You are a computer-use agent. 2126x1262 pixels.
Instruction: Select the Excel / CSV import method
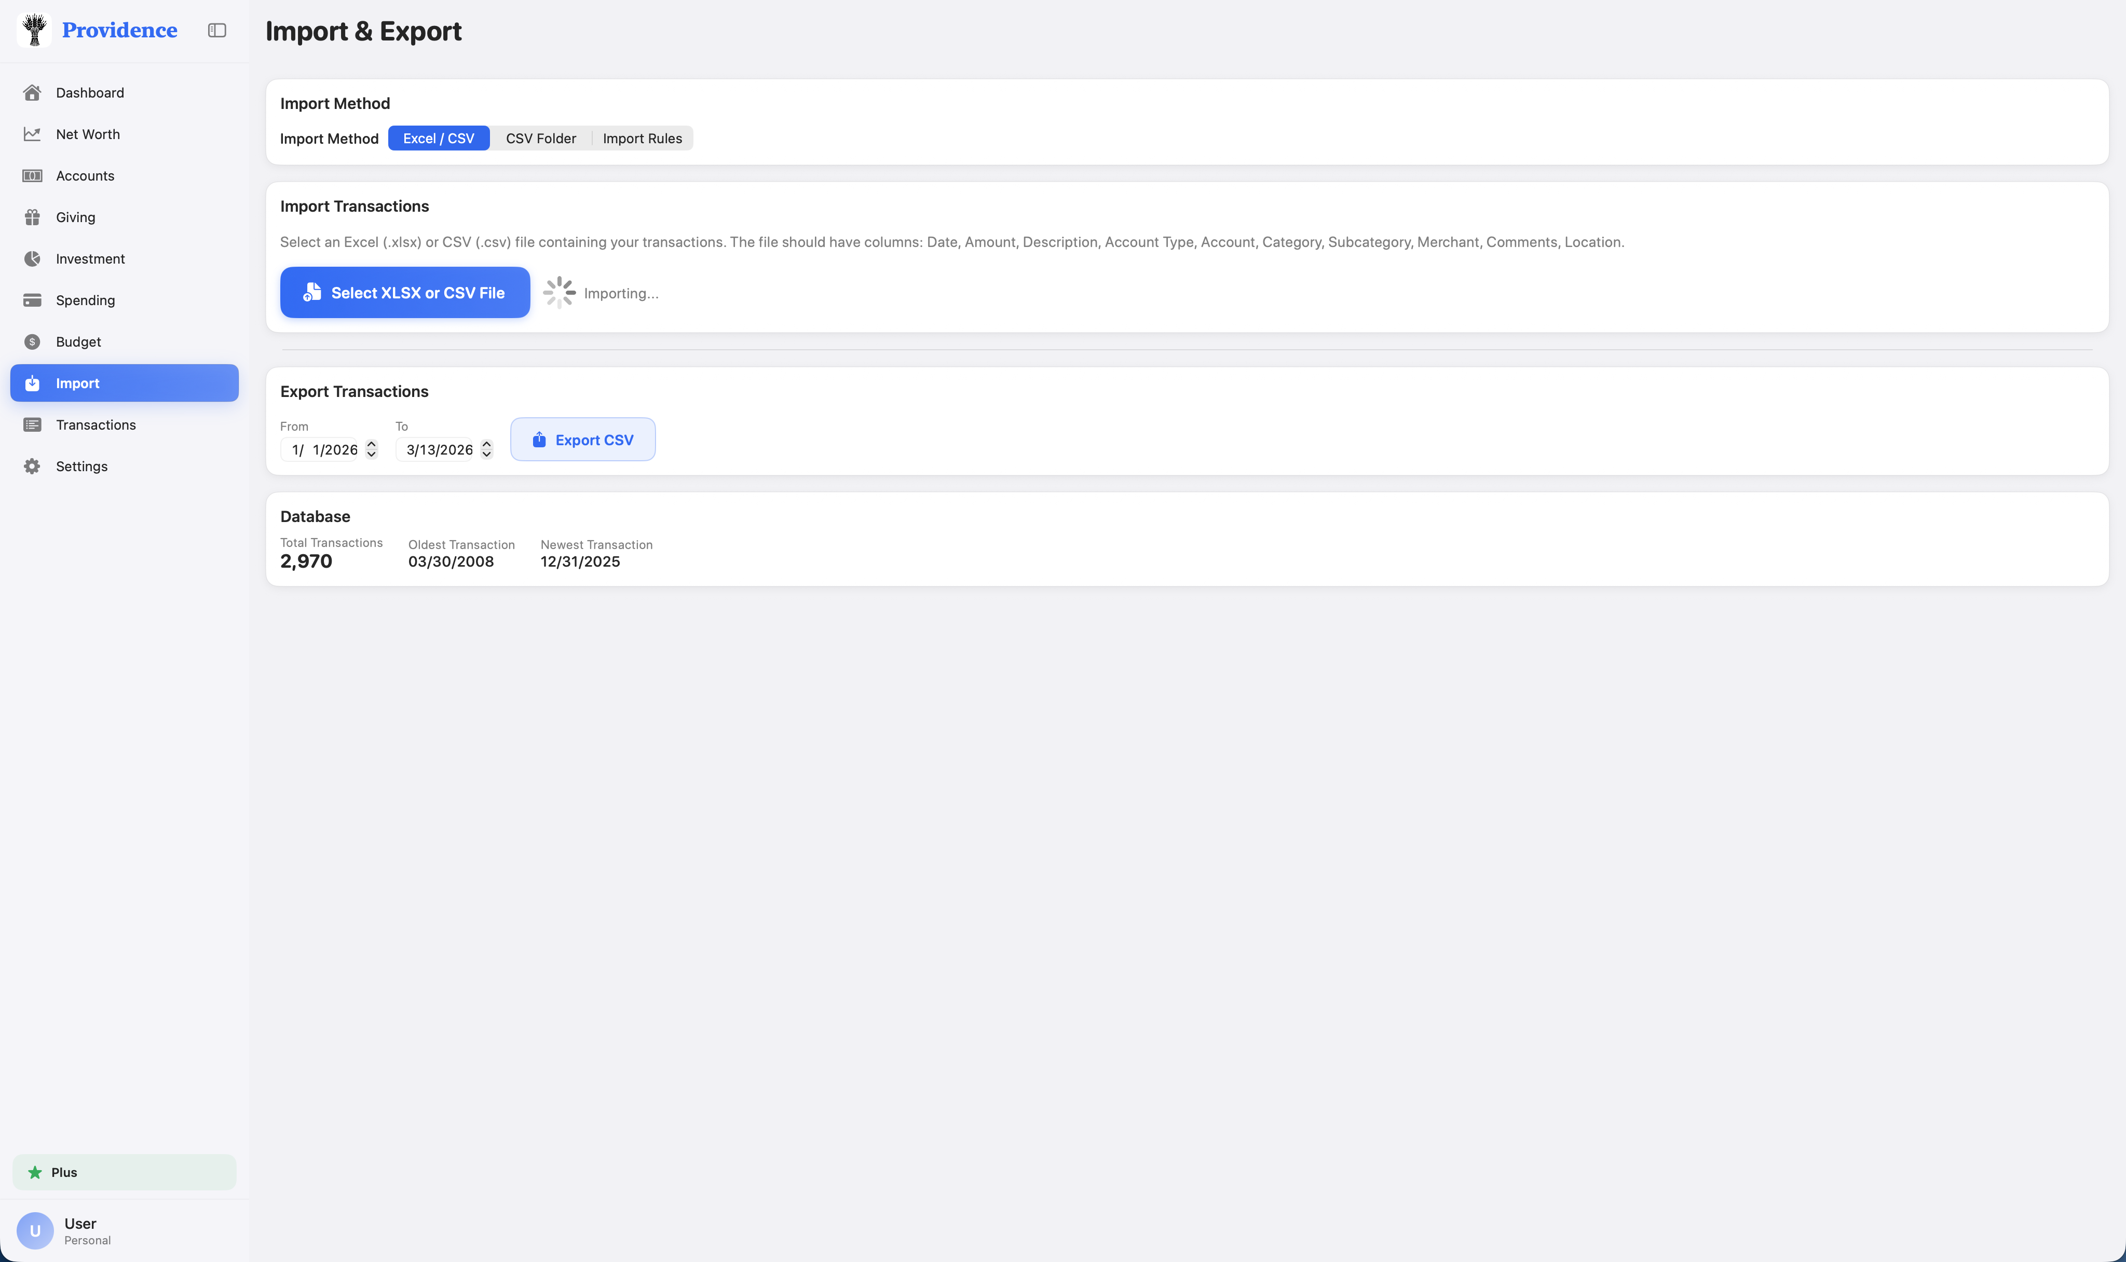(439, 139)
